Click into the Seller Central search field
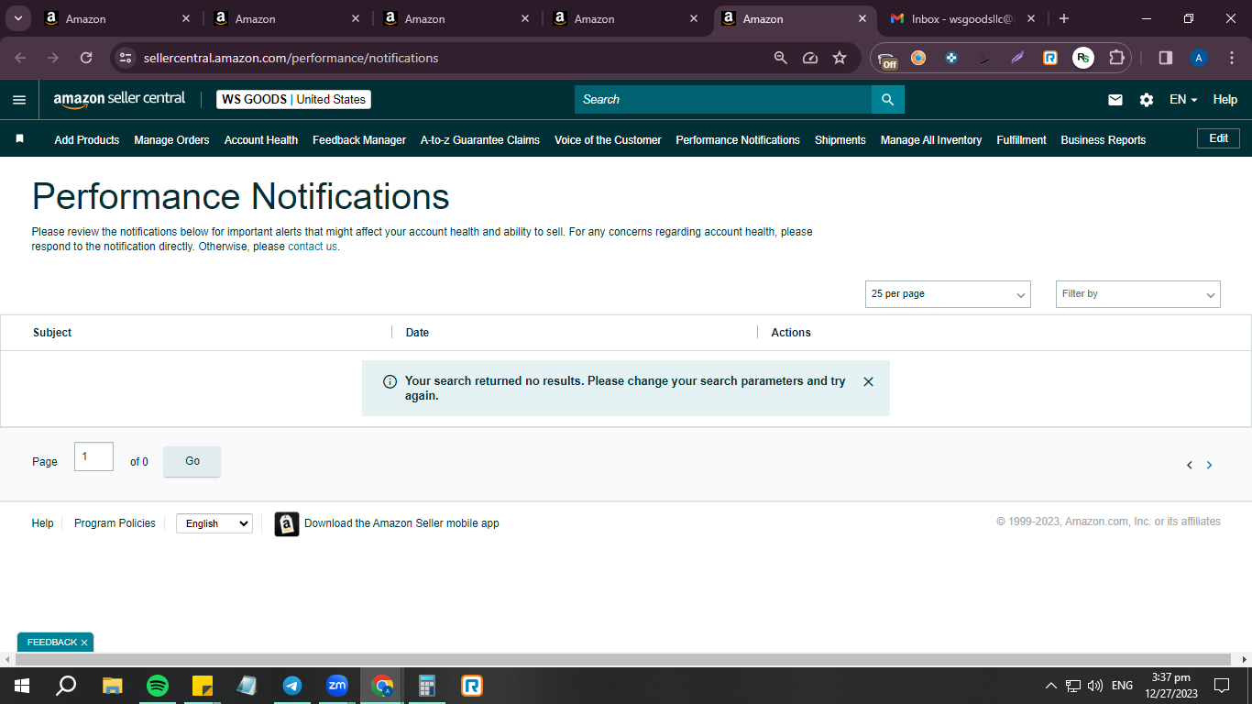The image size is (1252, 704). click(723, 99)
